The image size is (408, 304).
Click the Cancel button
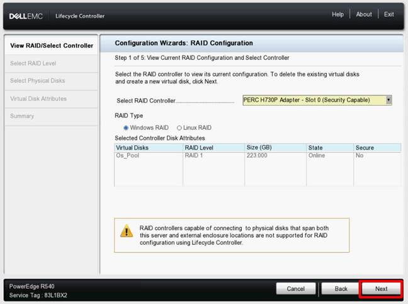click(x=295, y=289)
